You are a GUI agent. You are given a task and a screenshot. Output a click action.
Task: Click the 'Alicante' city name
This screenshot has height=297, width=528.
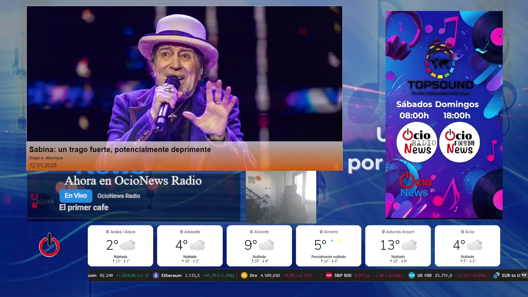coord(262,232)
